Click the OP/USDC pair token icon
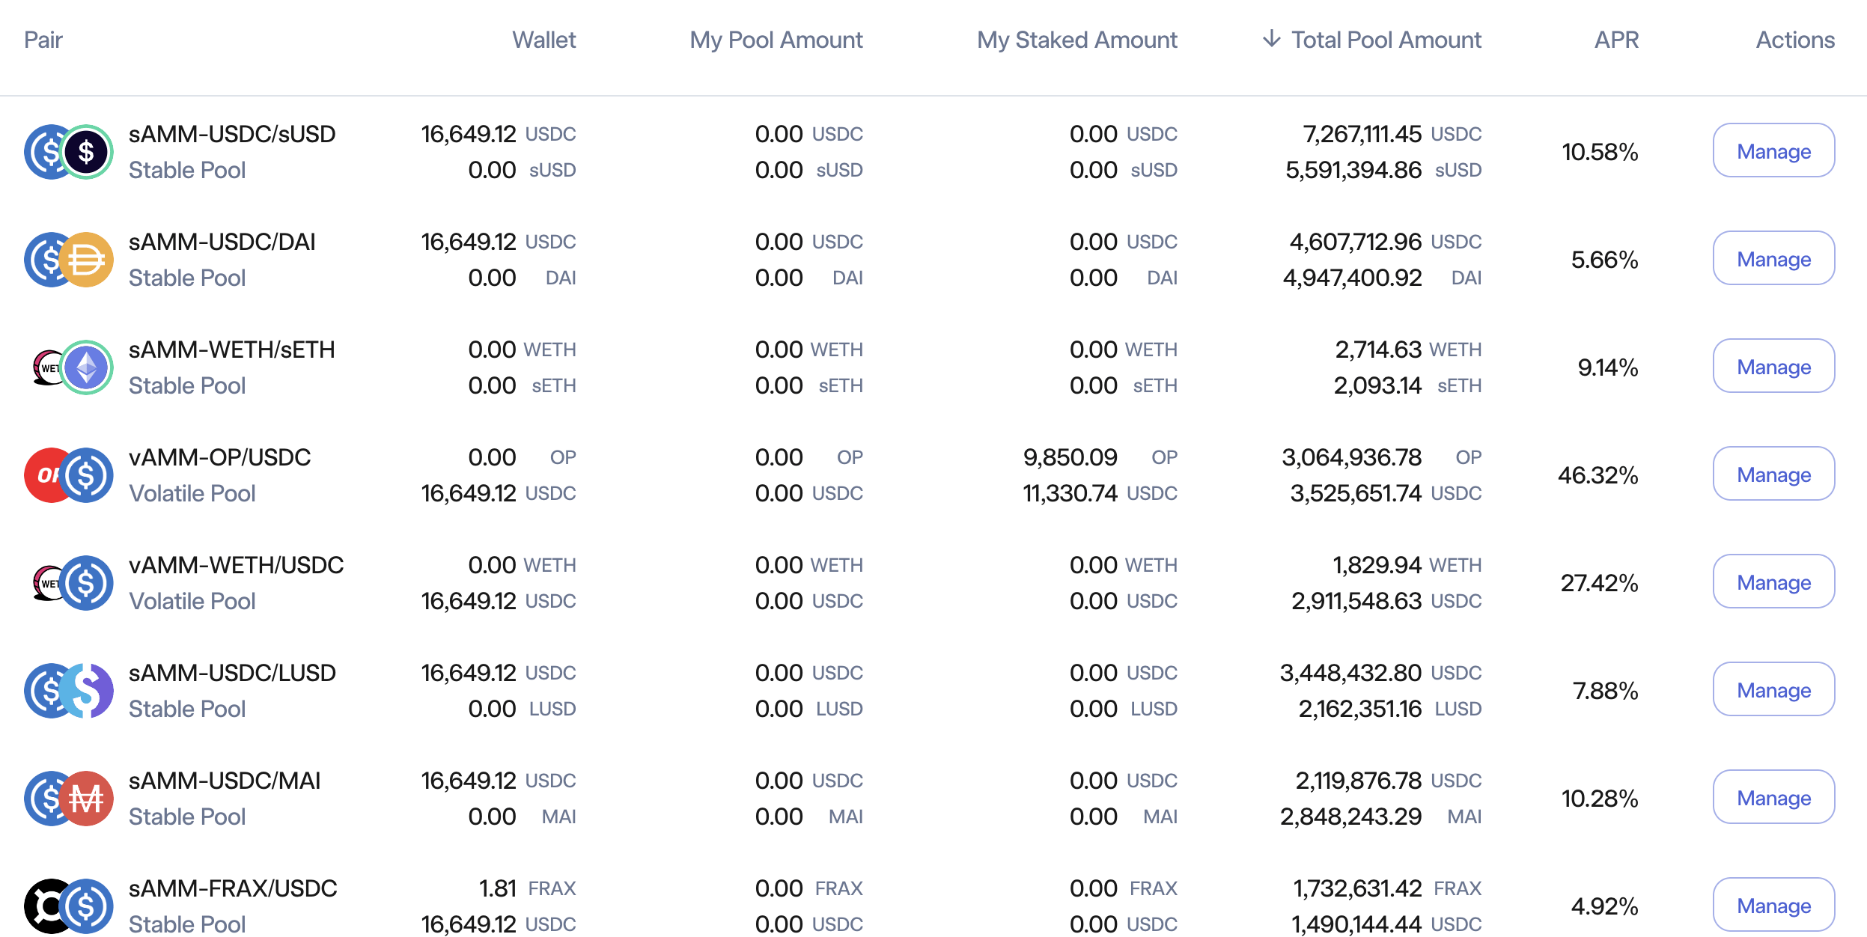 [x=69, y=475]
